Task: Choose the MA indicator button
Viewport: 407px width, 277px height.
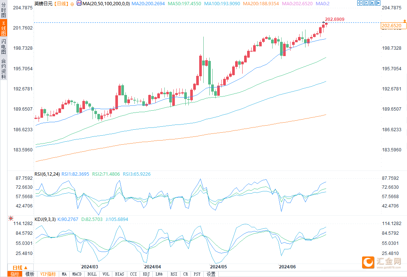Action: click(64, 274)
